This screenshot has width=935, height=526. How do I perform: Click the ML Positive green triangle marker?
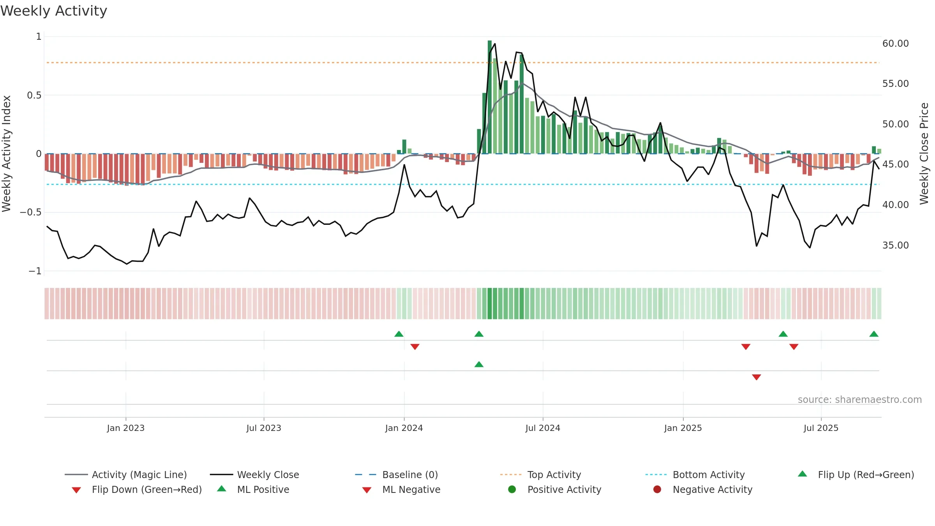tap(479, 364)
